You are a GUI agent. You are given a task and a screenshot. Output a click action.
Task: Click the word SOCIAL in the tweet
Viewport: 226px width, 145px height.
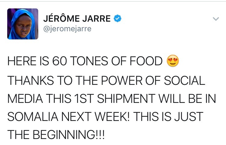click(x=184, y=80)
